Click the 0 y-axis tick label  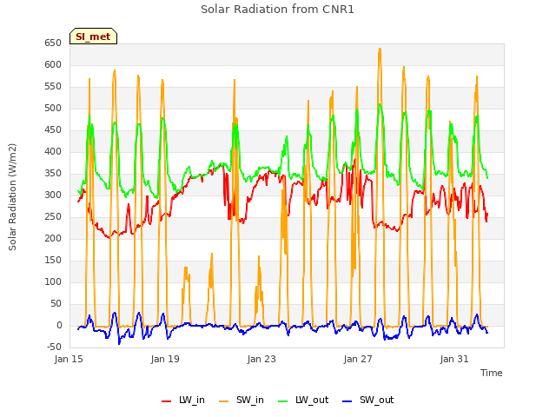(59, 325)
